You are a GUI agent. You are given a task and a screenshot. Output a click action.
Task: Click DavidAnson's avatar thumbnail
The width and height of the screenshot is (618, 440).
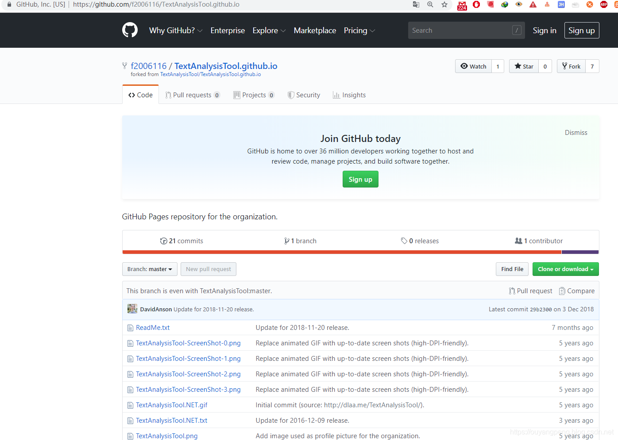point(132,309)
